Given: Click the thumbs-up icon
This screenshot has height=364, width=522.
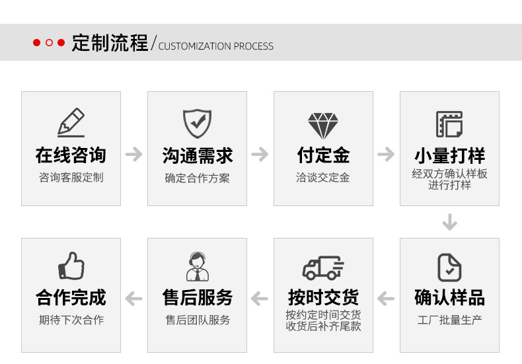Looking at the screenshot, I should point(71,266).
